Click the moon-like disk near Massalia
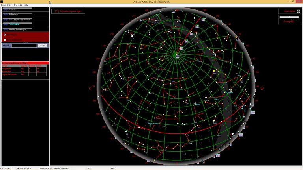This screenshot has height=170, width=303. [231, 90]
